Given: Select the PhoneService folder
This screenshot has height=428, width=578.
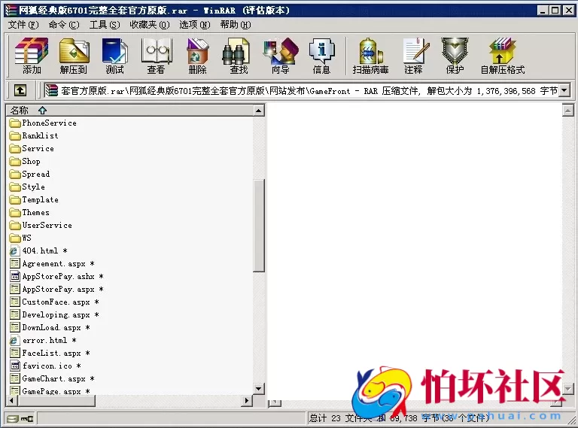Looking at the screenshot, I should 44,123.
